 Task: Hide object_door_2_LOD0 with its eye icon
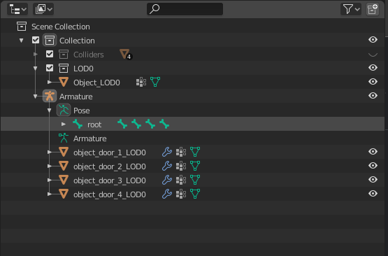(373, 165)
